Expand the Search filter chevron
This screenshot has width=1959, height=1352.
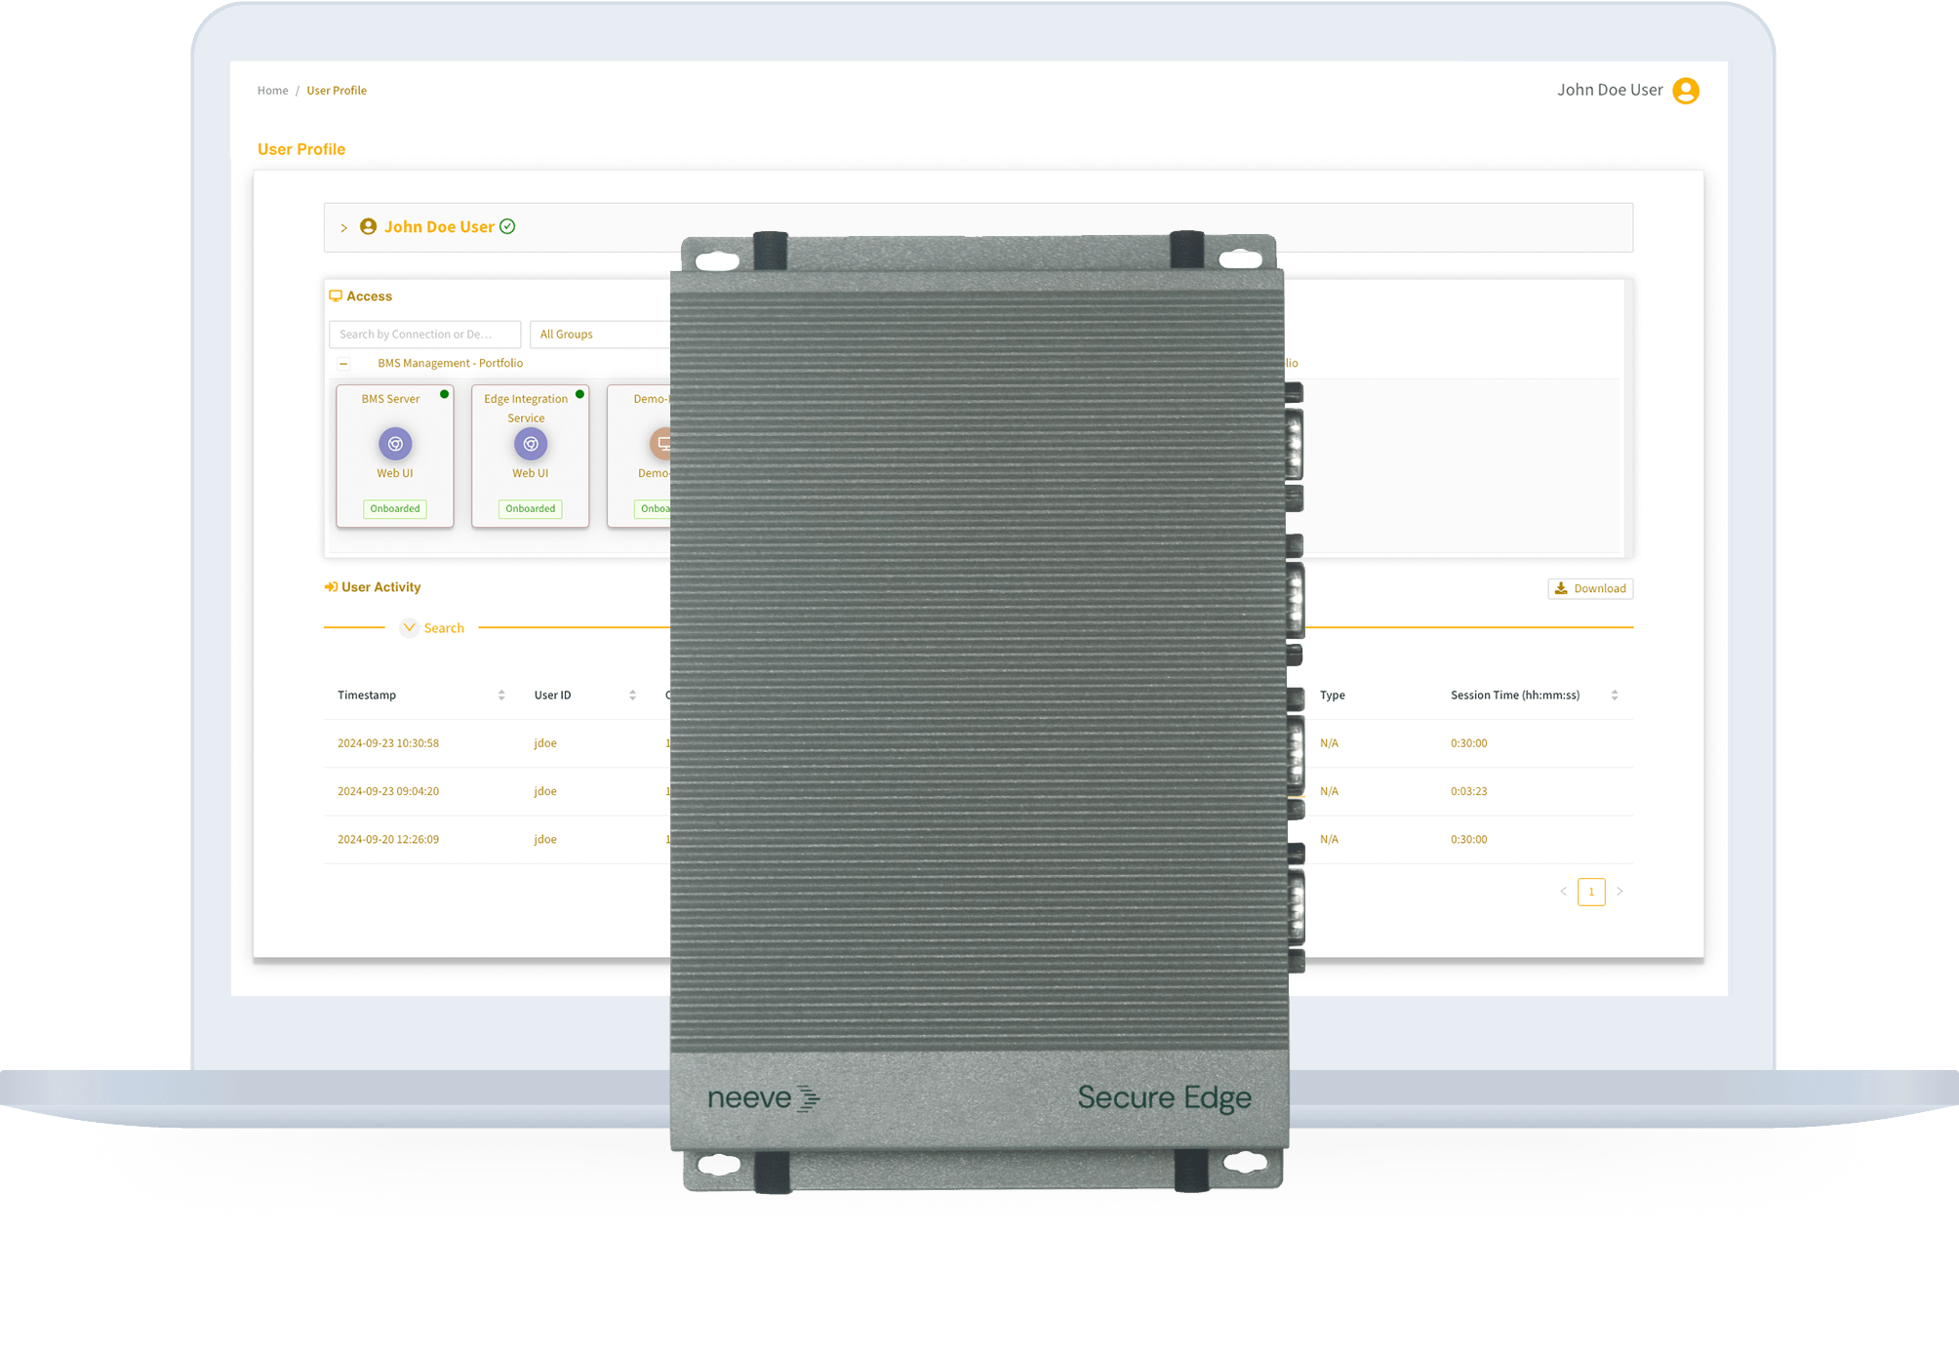[x=410, y=627]
